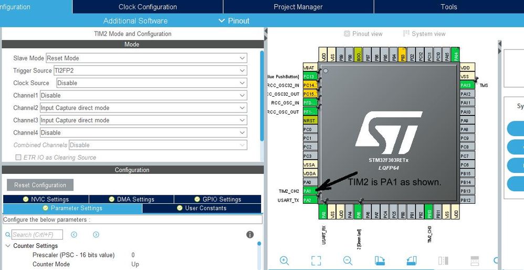Screen dimensions: 524x270
Task: Go to next search result arrow
Action: (96, 235)
